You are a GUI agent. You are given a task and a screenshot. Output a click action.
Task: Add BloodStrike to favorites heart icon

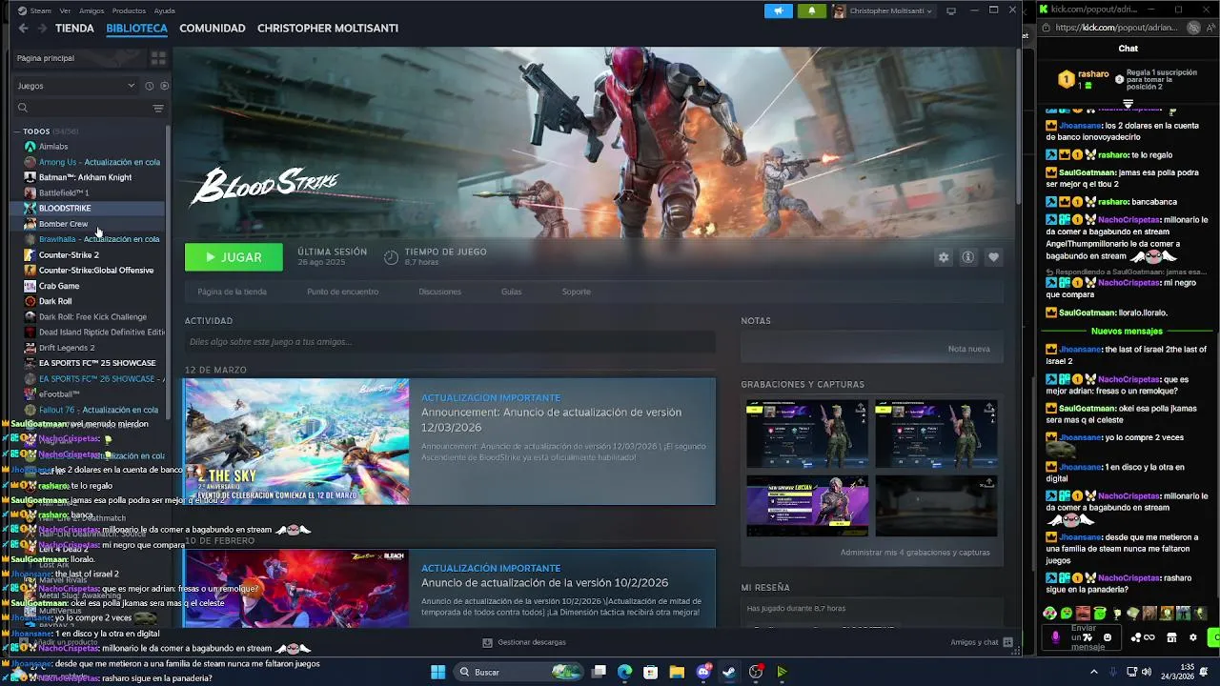click(x=993, y=257)
